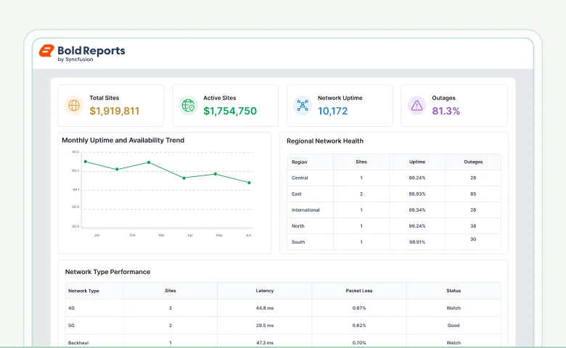Click the 'by Syncfusion' subtitle
Screen dimensions: 566x348
75,59
